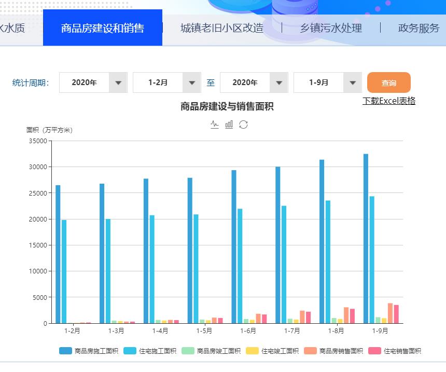Click the orange 查询 button
This screenshot has width=446, height=372.
pyautogui.click(x=388, y=82)
